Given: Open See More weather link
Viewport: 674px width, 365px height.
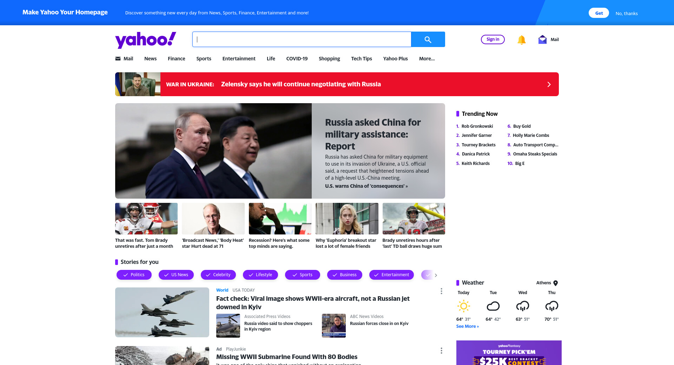Looking at the screenshot, I should click(x=467, y=326).
